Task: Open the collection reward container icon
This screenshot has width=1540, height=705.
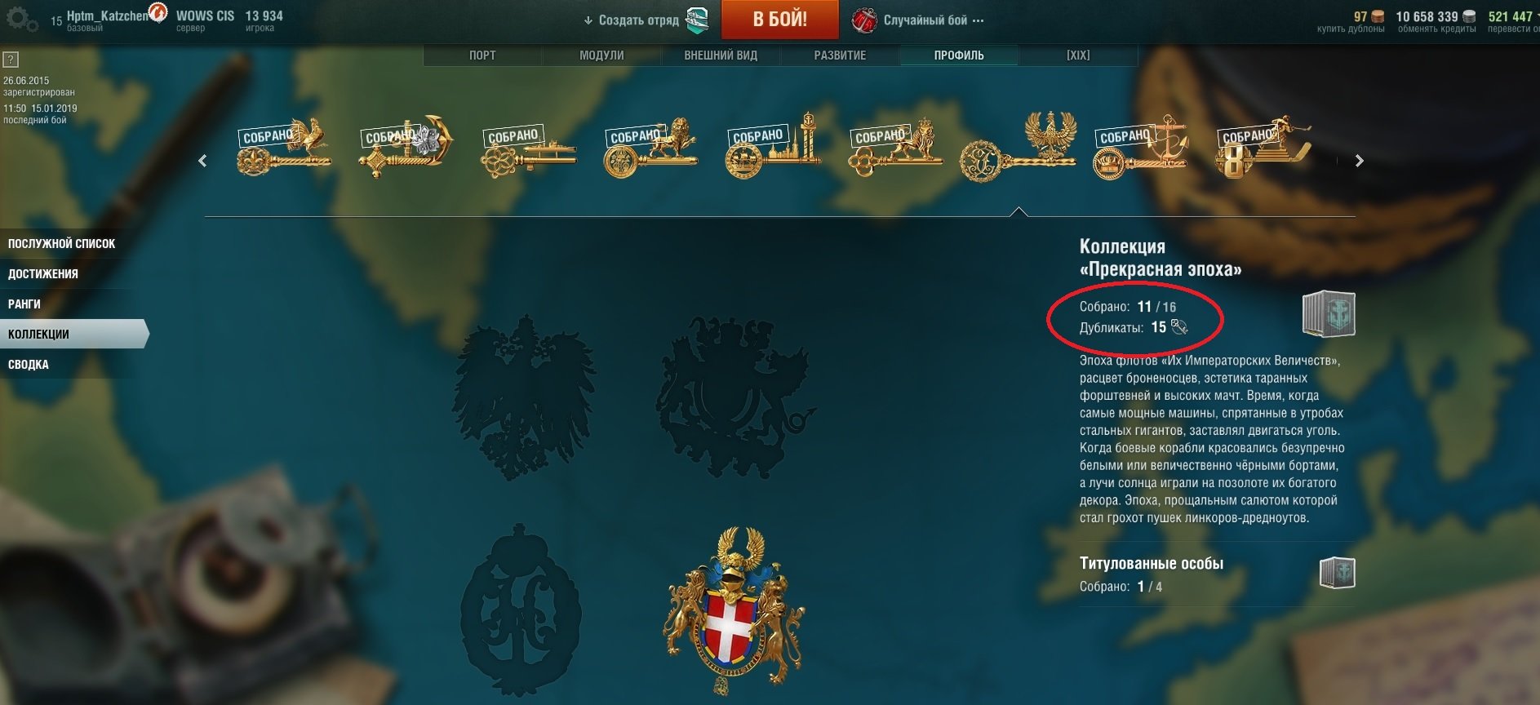Action: (1329, 313)
